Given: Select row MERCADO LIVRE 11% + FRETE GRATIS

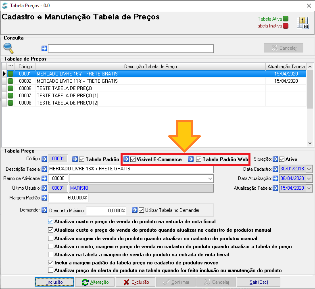Looking at the screenshot, I should tap(154, 81).
